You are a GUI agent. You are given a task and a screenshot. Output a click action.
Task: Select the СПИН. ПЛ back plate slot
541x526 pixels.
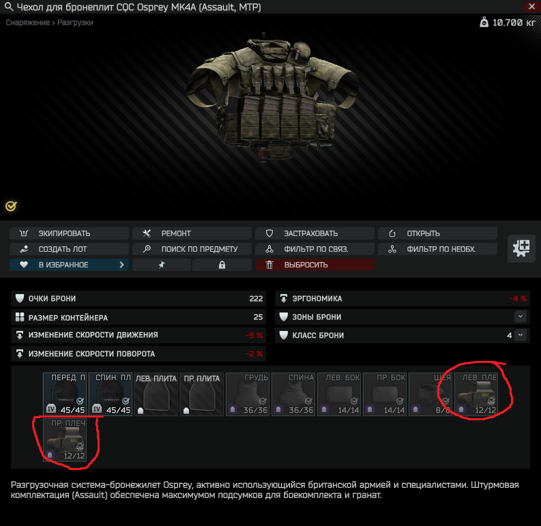(x=111, y=394)
